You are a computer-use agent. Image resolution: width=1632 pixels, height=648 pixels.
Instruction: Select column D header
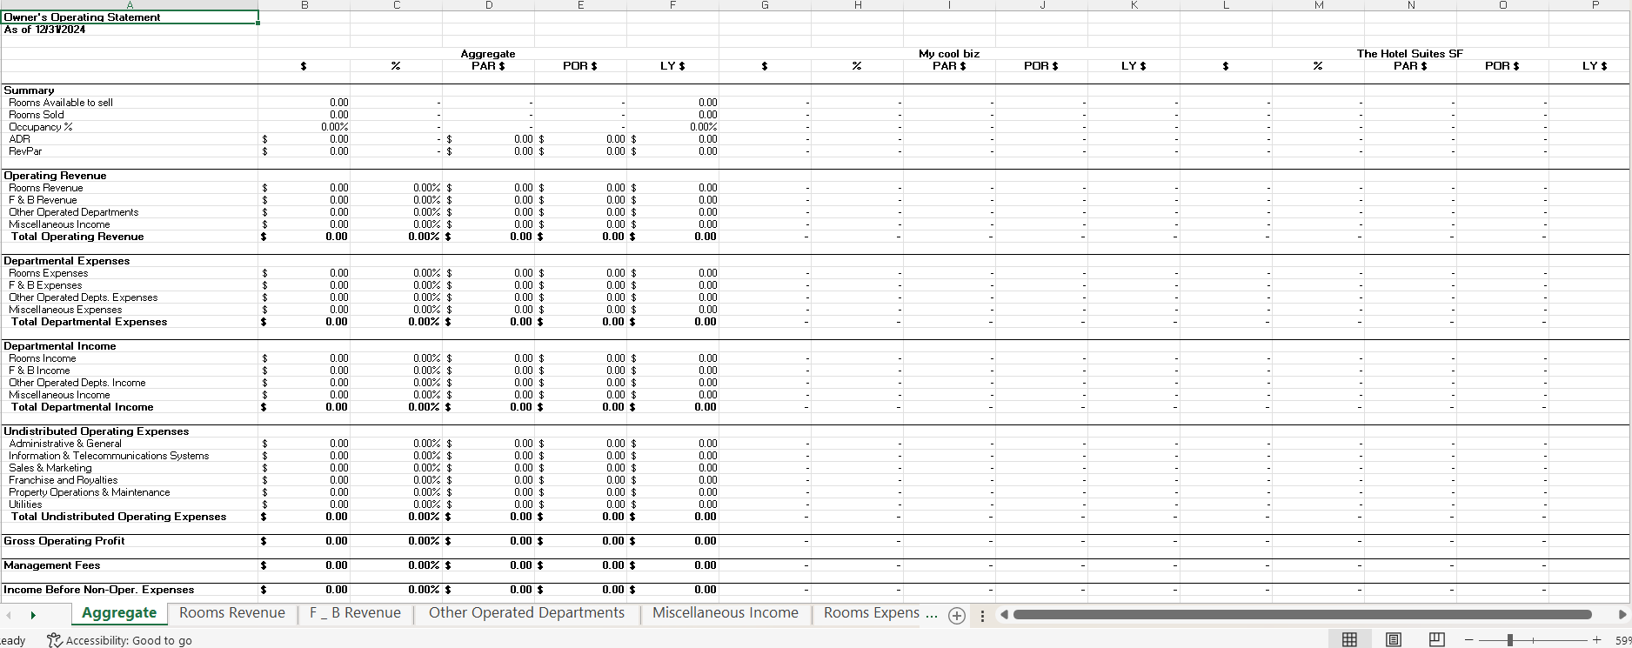click(x=489, y=5)
